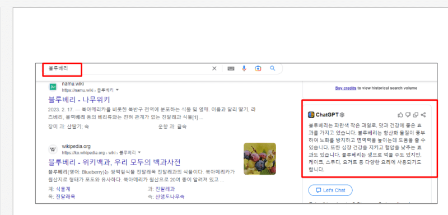The image size is (448, 215).
Task: Open 블루베리 - 나무위키 result
Action: coord(79,100)
